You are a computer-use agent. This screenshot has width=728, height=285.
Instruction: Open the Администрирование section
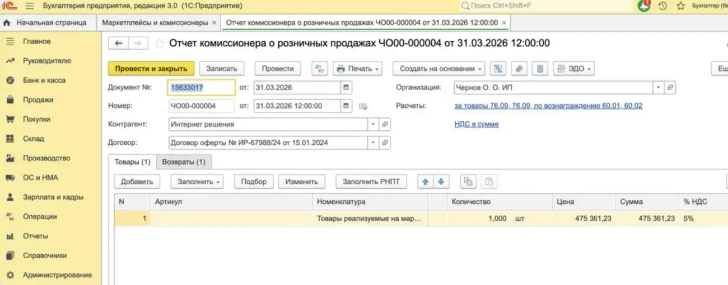click(57, 275)
